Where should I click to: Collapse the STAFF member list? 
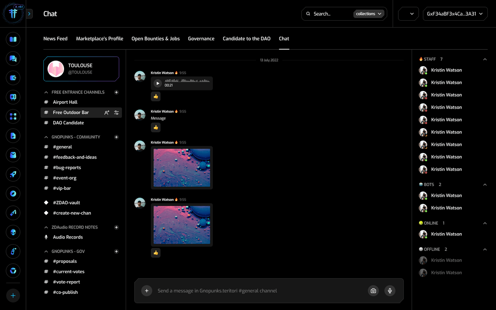[485, 59]
